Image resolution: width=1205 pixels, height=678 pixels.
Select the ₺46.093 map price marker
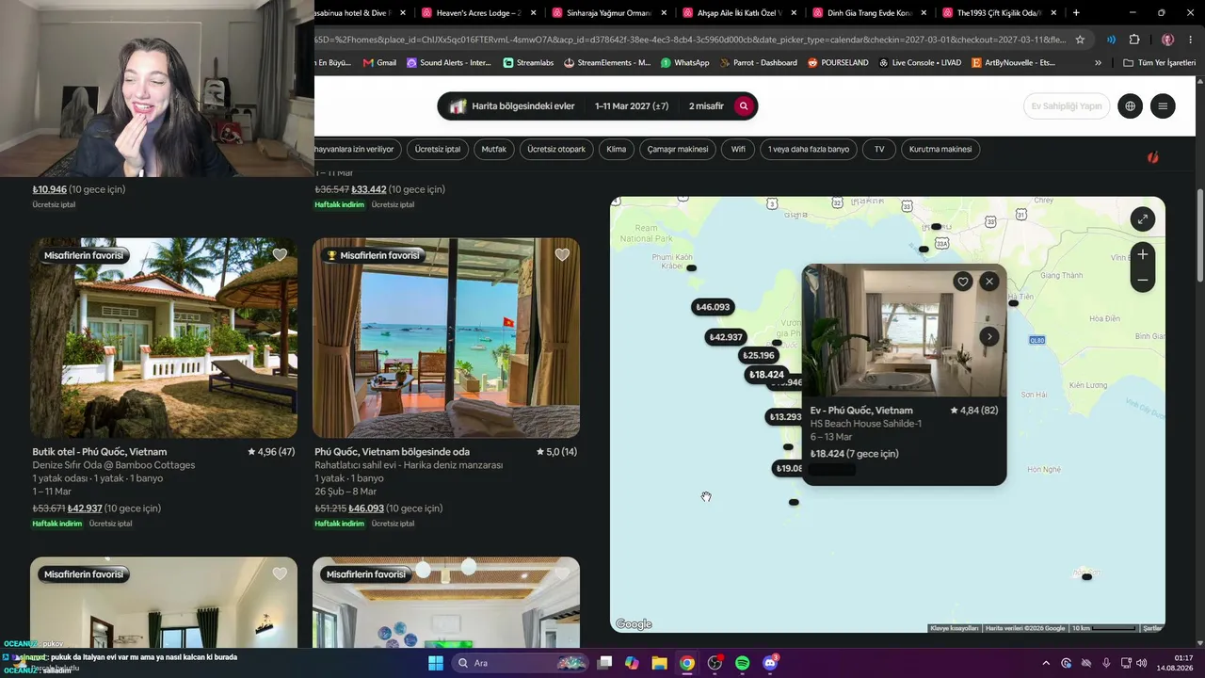713,307
